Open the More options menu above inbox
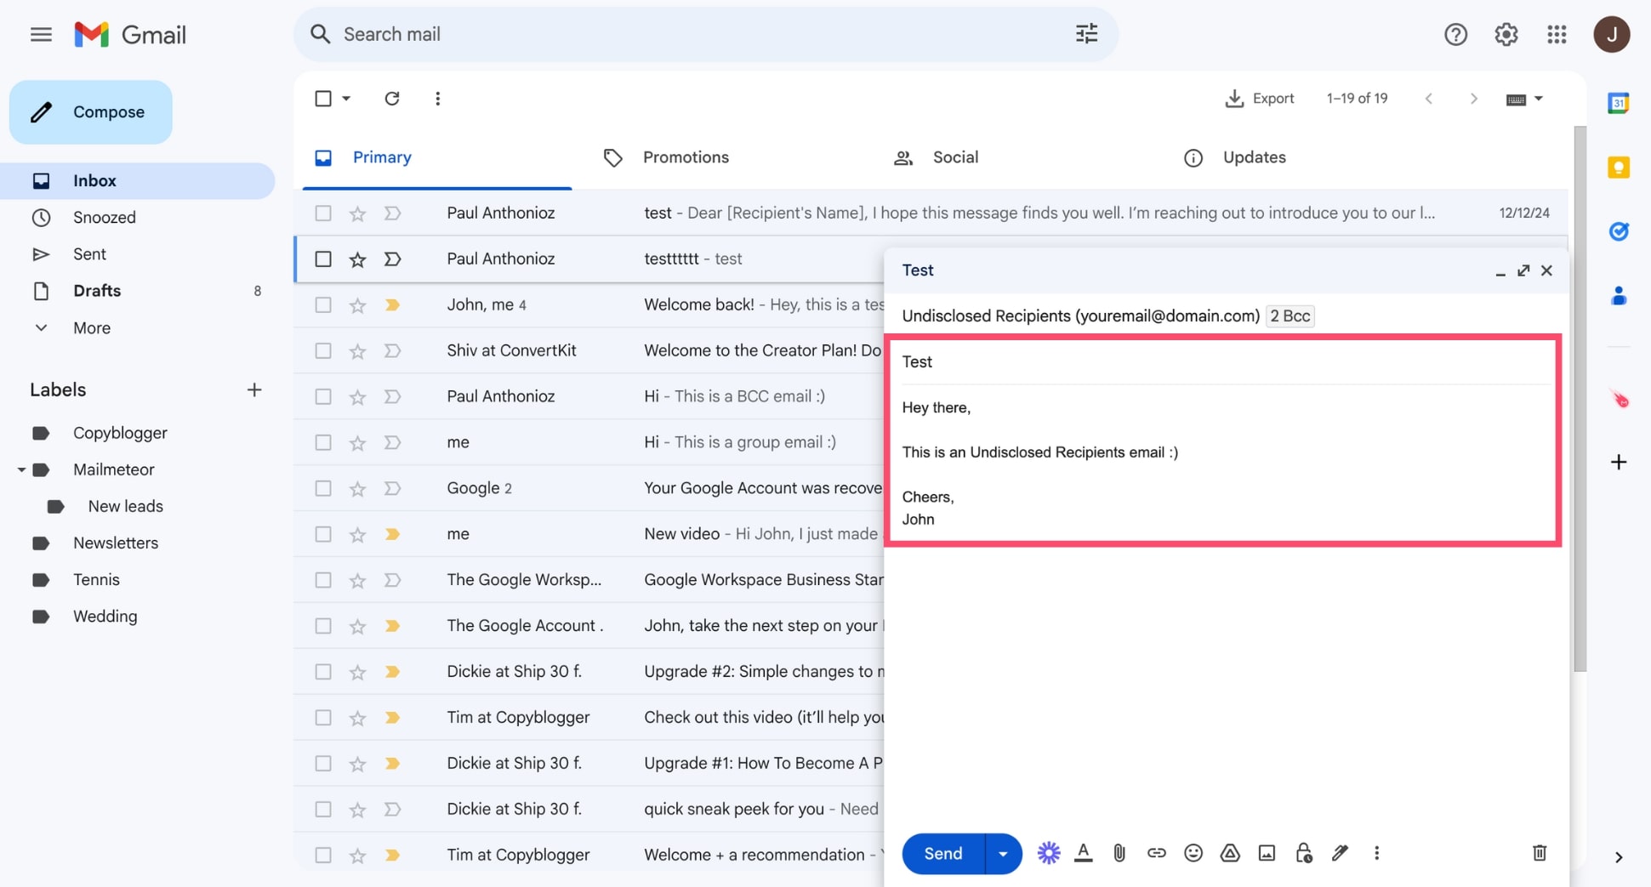The width and height of the screenshot is (1651, 887). click(438, 99)
